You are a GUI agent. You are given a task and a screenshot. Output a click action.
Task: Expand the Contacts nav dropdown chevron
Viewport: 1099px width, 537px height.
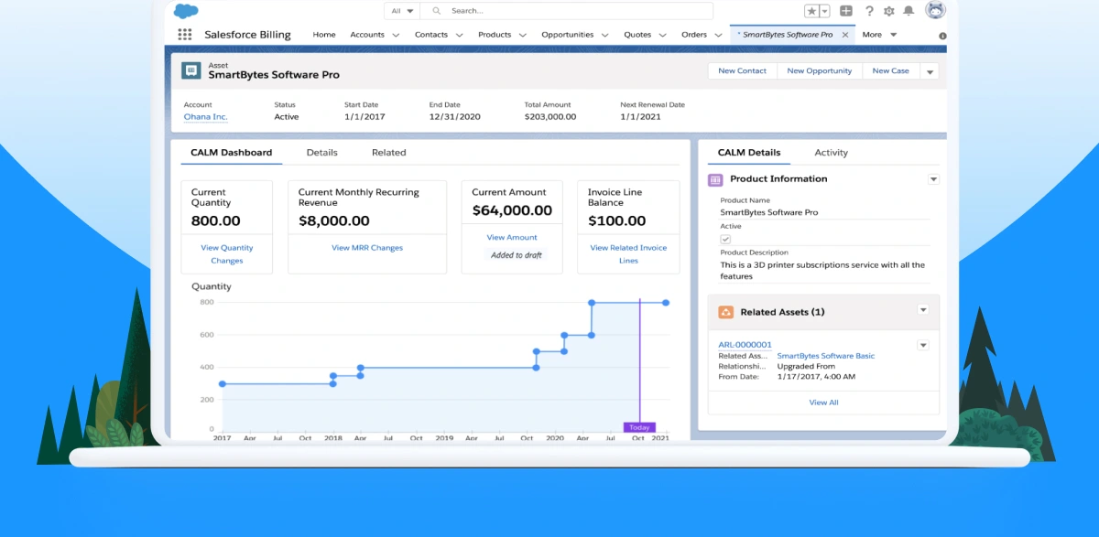click(x=461, y=35)
